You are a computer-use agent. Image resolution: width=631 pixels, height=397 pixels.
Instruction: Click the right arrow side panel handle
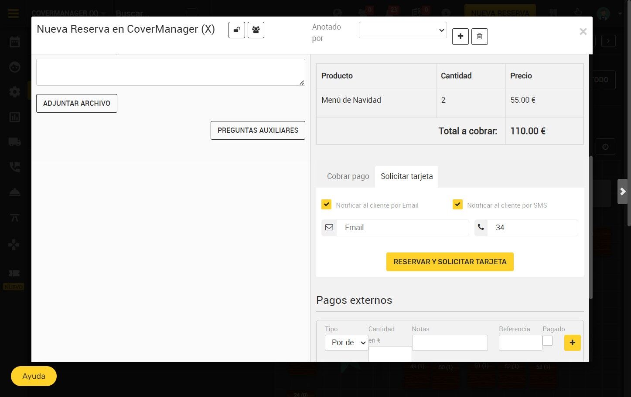tap(623, 192)
